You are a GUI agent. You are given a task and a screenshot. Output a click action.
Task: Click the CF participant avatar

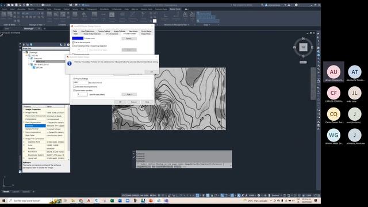(333, 93)
